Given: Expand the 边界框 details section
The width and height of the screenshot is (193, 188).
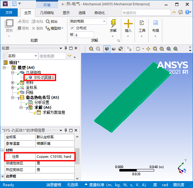Looking at the screenshot, I should pyautogui.click(x=2, y=176).
